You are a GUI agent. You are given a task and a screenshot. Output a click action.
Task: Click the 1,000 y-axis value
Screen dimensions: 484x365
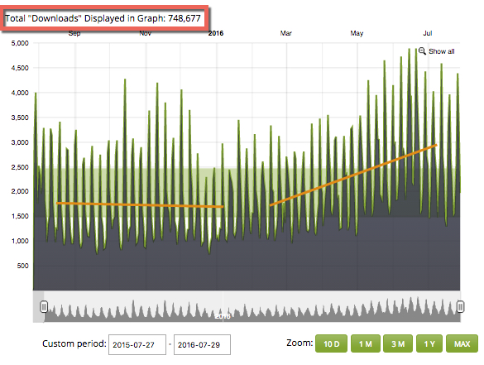(20, 241)
